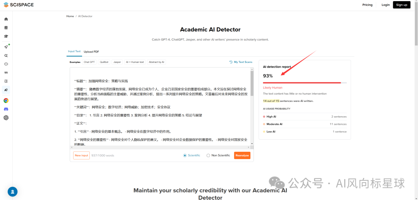Open the library book icon in sidebar
This screenshot has width=418, height=200.
[x=6, y=28]
